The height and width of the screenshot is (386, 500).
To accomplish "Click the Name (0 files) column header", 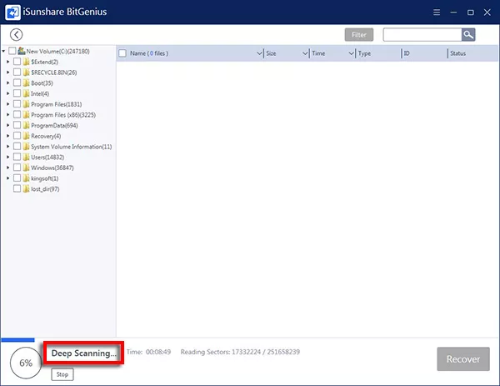I will (149, 53).
